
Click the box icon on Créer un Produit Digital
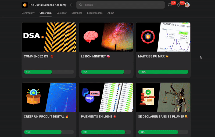(33, 97)
